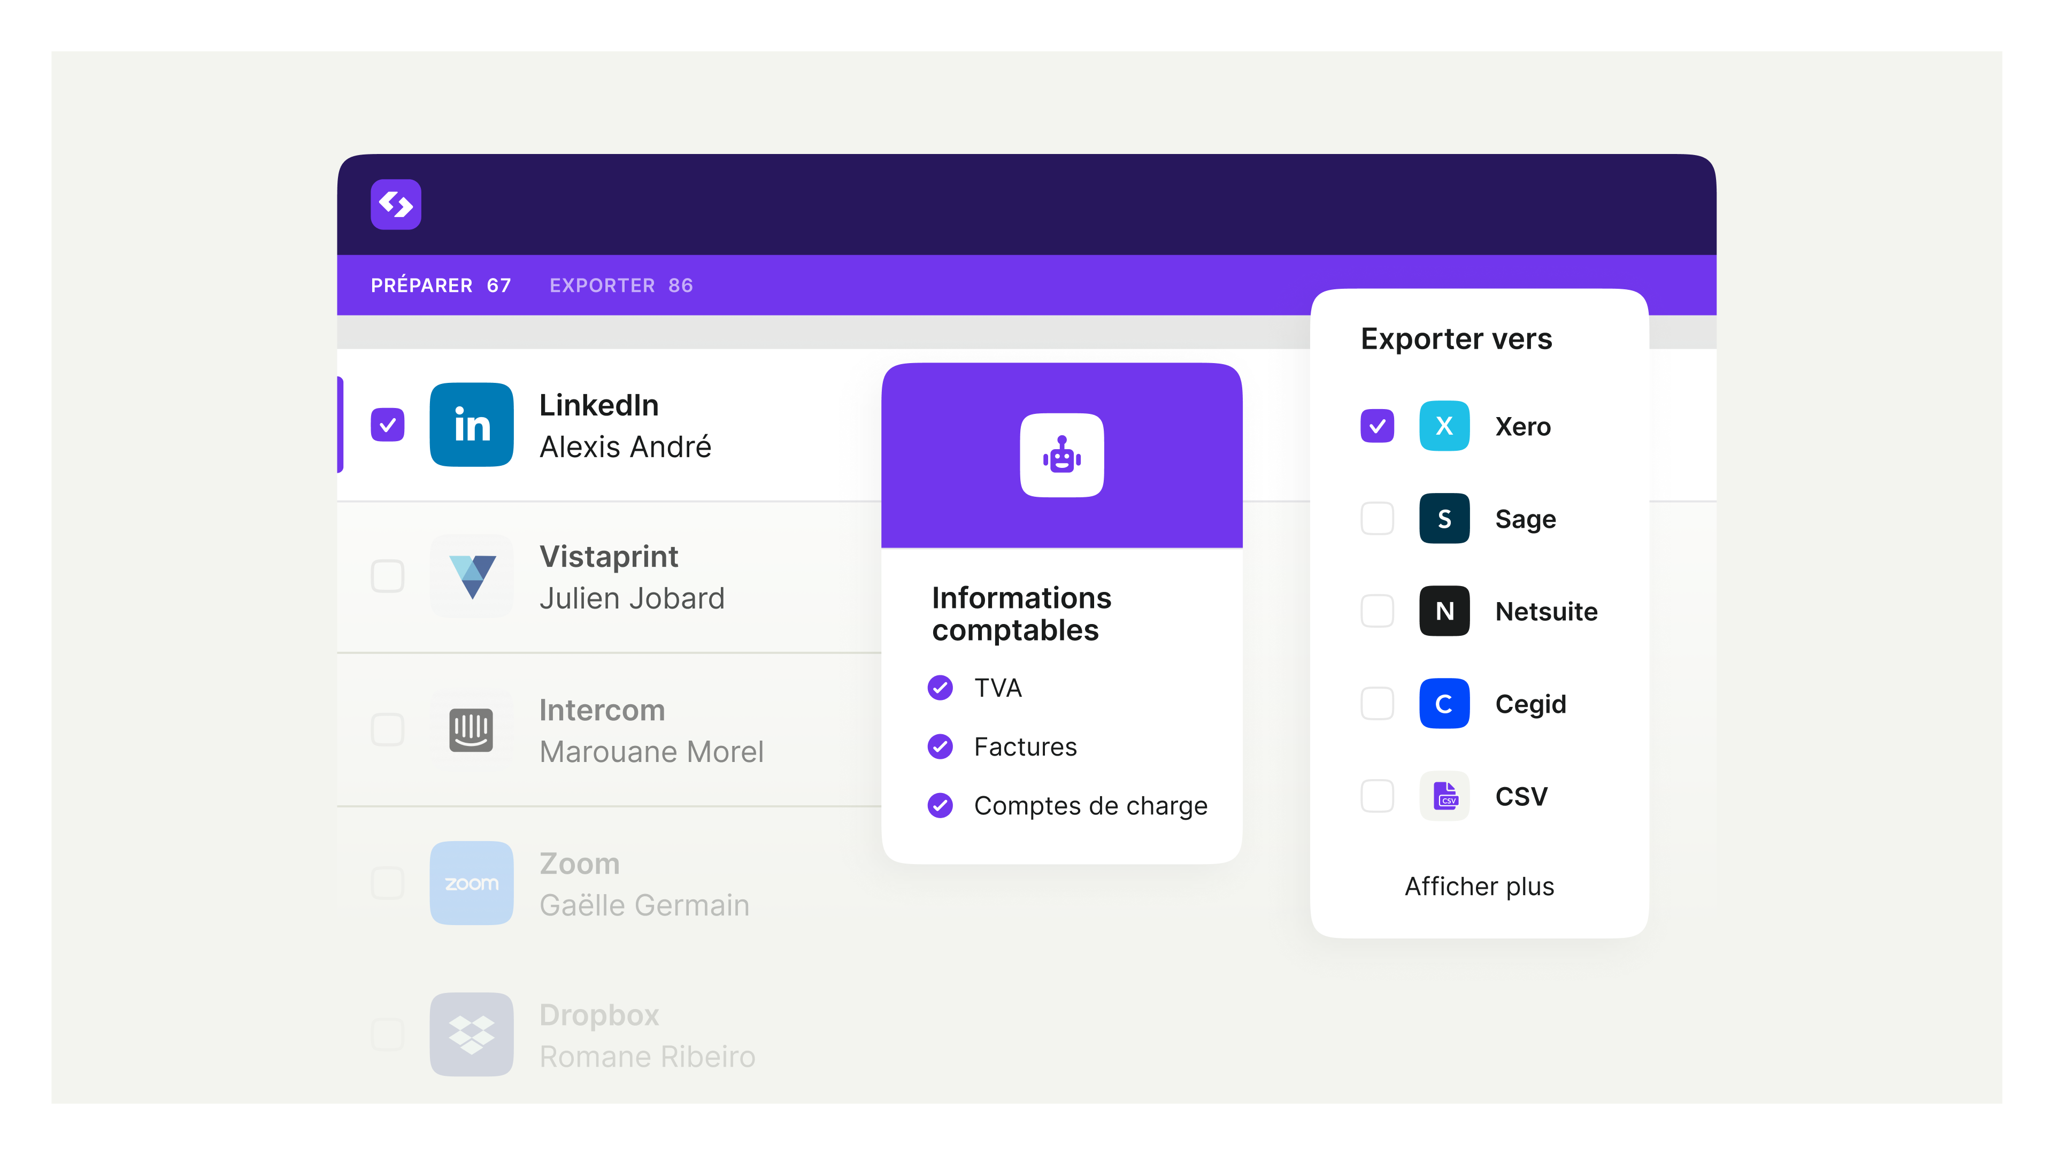Uncheck the LinkedIn row checkbox
2054x1155 pixels.
[388, 424]
